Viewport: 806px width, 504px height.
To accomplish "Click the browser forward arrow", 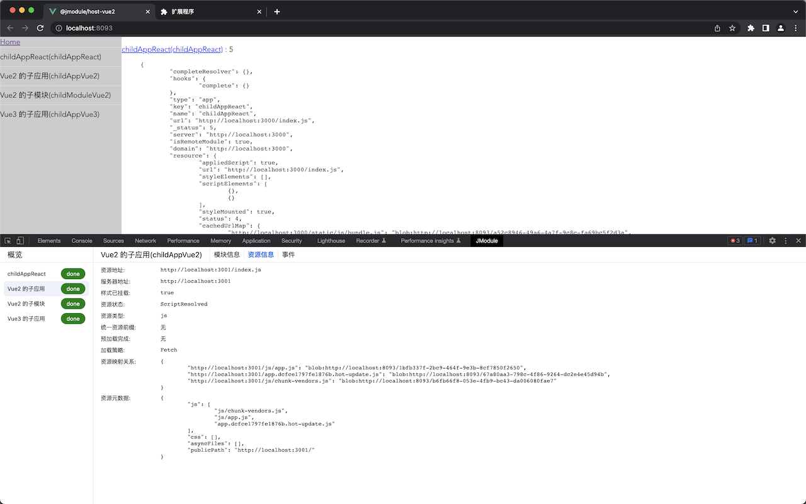I will [x=25, y=28].
